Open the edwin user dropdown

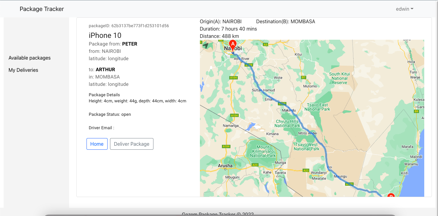pyautogui.click(x=404, y=9)
